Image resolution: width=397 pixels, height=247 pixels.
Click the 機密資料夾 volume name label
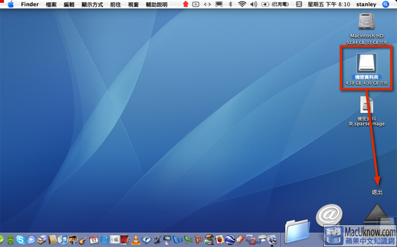point(366,77)
